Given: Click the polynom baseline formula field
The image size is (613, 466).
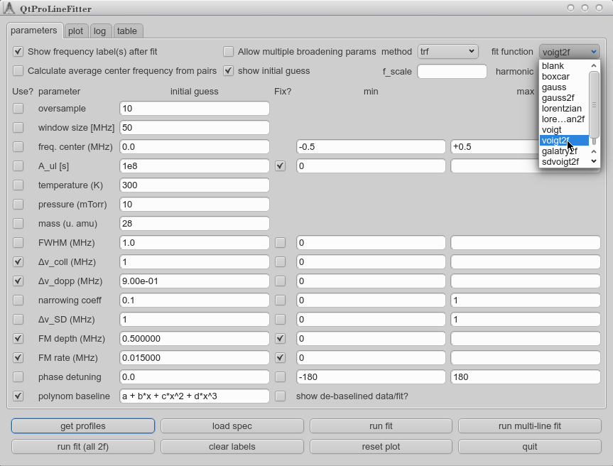Looking at the screenshot, I should [195, 396].
